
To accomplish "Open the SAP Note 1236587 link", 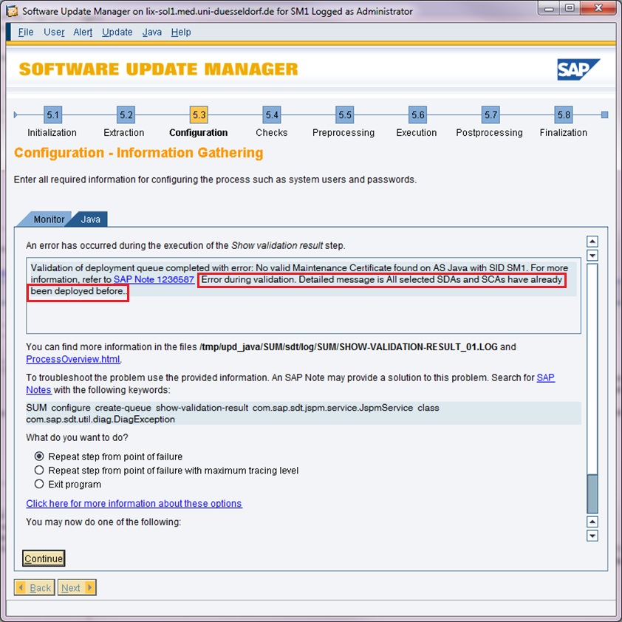I will (x=154, y=279).
